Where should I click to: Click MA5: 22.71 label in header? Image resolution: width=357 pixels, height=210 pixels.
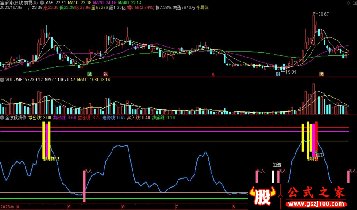(55, 3)
